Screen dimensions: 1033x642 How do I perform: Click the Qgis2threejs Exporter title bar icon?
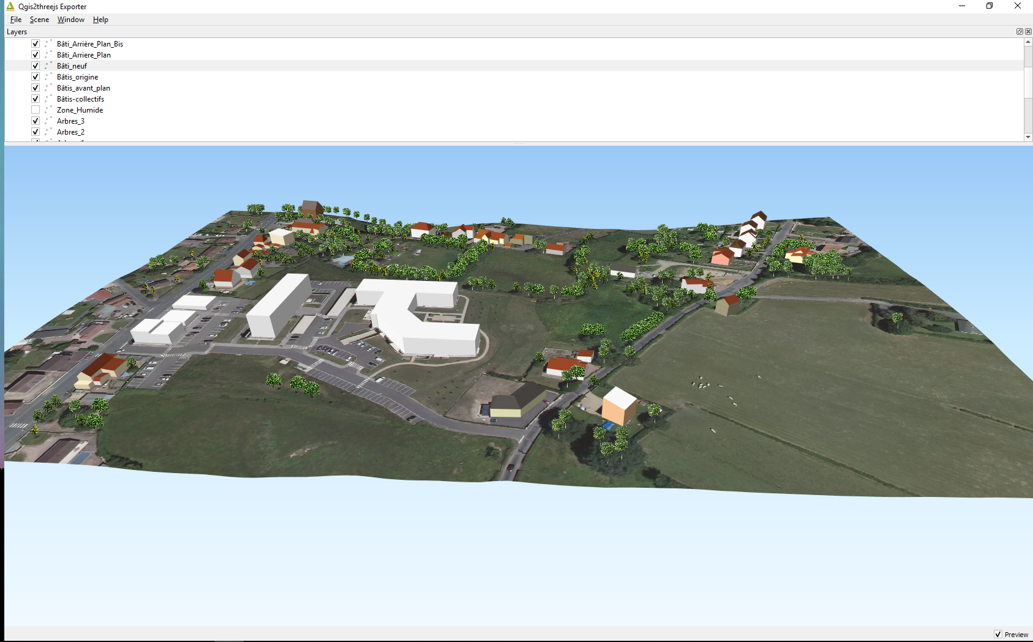pos(10,6)
